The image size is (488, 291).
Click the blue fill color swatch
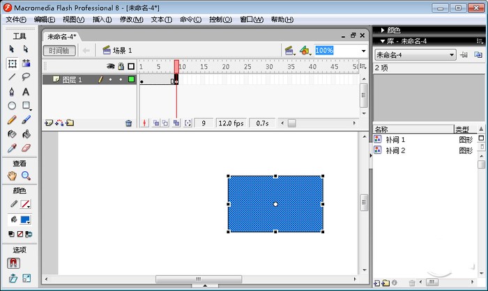(26, 220)
